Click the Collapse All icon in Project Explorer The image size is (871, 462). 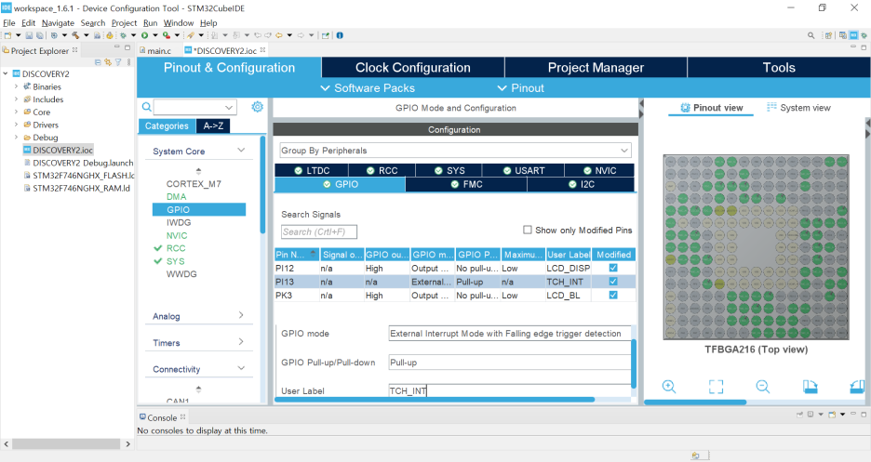click(x=98, y=62)
